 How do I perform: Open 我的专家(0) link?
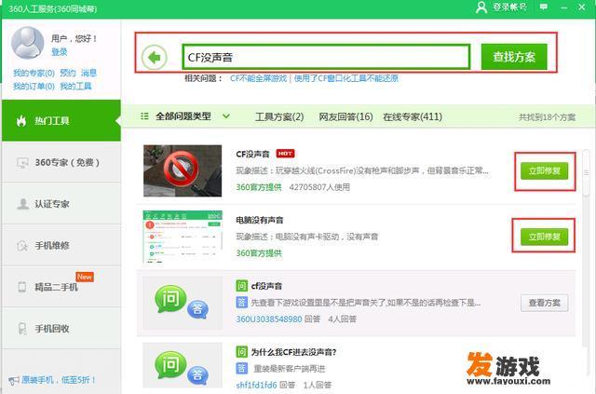[x=34, y=73]
